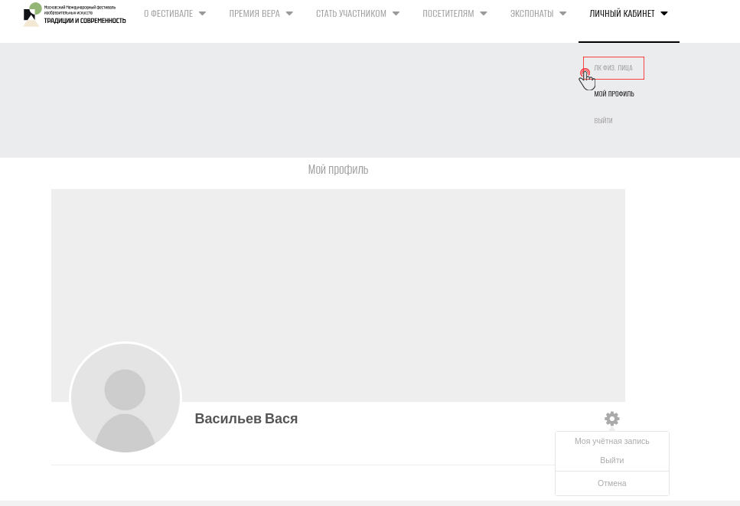Open the О ФЕСТИВАЛЕ menu label

(168, 14)
